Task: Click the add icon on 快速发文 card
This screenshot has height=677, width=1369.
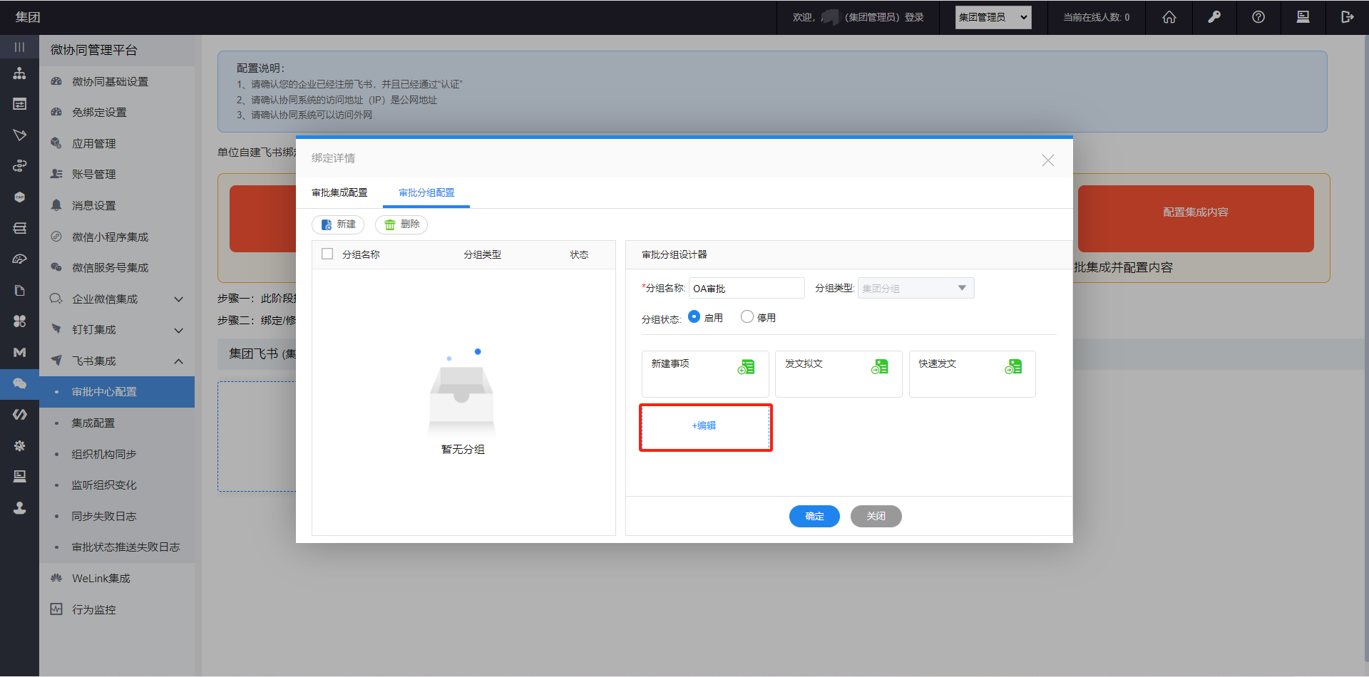Action: coord(1013,367)
